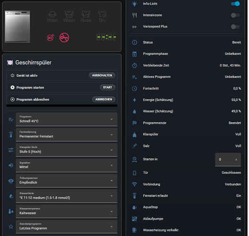Screen dimensions: 249x236
Task: Click the AUSSCHALTEN button
Action: point(102,76)
